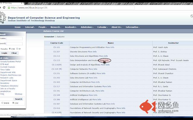This screenshot has width=193, height=120.
Task: Open the Sysads/Systems Portal link
Action: tap(11, 61)
